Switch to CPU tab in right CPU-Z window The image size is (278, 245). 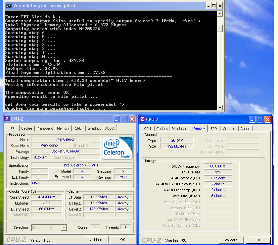tap(148, 129)
